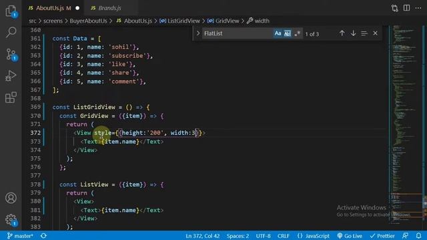
Task: Click ListGridView identifier on line 369
Action: point(94,107)
